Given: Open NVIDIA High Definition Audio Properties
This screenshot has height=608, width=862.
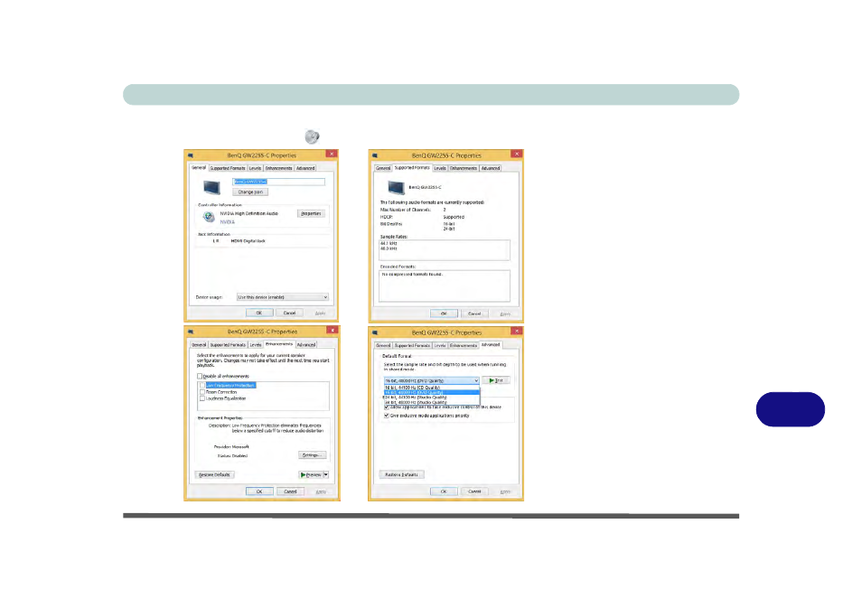Looking at the screenshot, I should (x=311, y=213).
